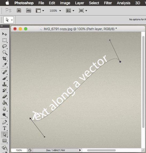146x153 pixels.
Task: Open the Analysis menu
Action: pos(124,3)
